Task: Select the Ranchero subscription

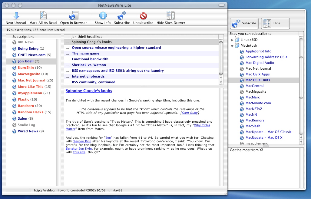Action: click(31, 106)
